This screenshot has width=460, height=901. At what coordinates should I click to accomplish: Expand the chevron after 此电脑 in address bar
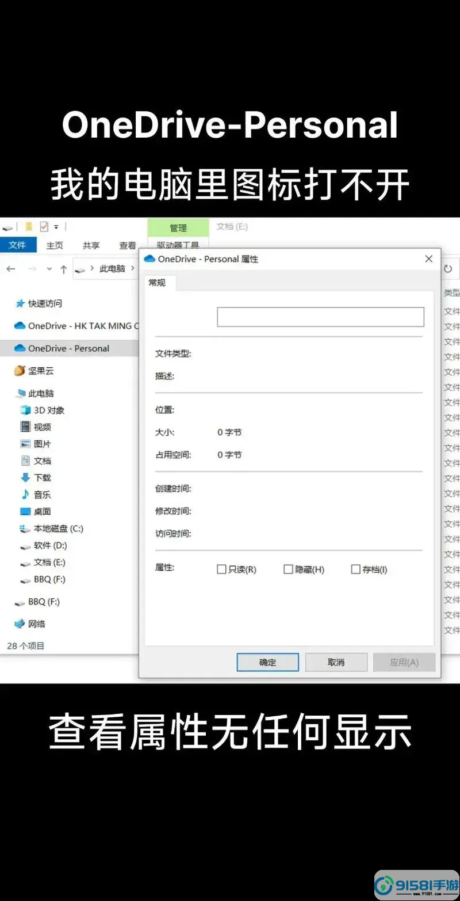tap(132, 268)
